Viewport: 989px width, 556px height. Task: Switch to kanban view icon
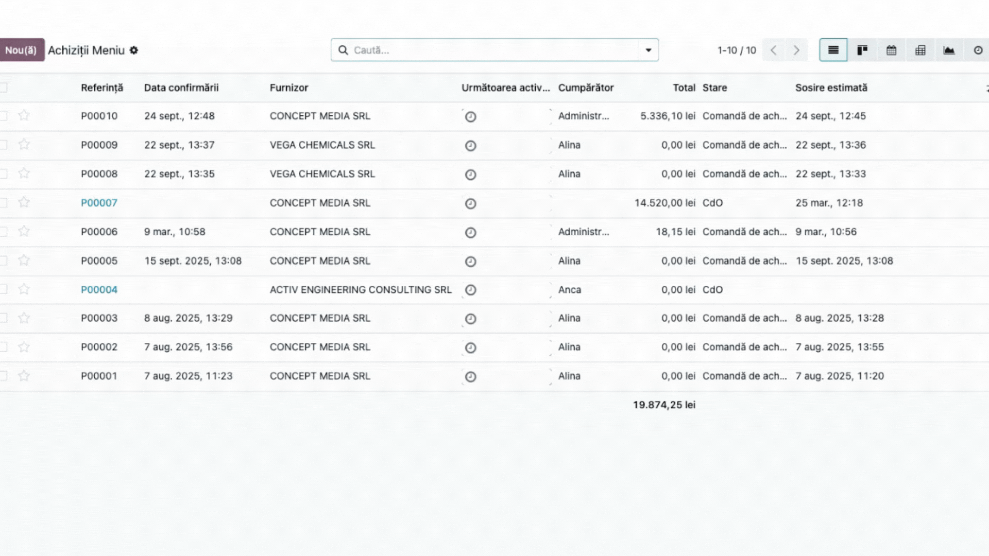(x=862, y=50)
